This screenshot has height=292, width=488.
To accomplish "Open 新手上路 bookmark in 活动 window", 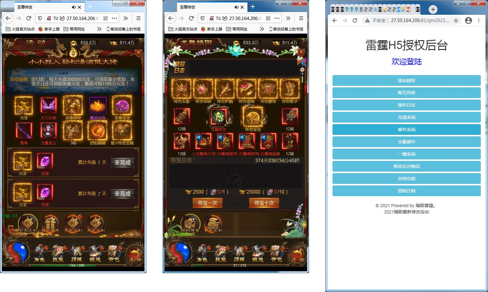I will (x=49, y=29).
